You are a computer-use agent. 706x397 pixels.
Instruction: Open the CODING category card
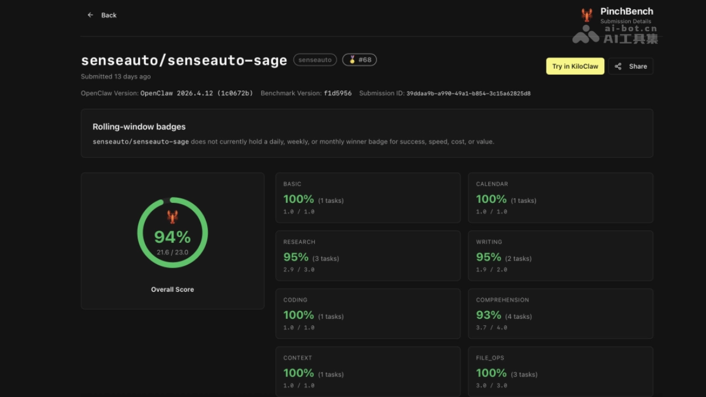[x=368, y=313]
